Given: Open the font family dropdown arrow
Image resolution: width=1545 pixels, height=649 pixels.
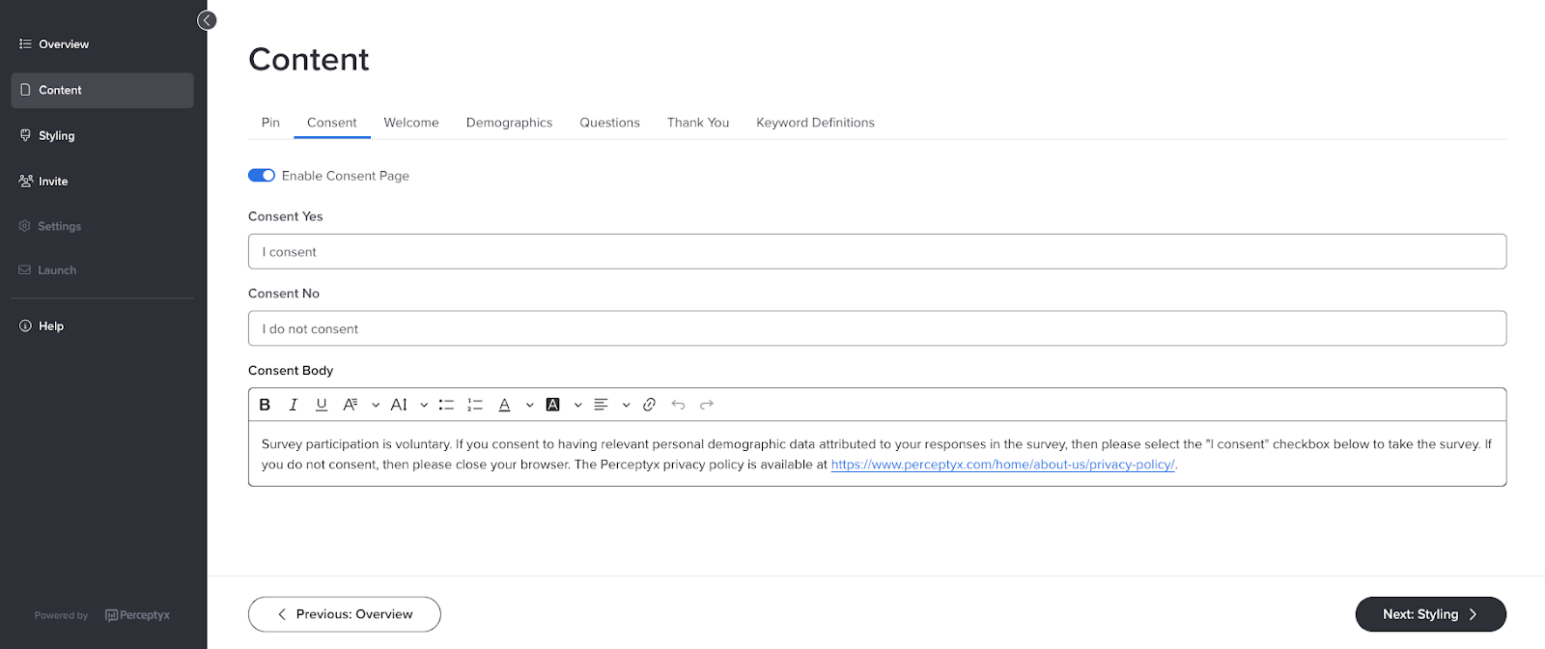Looking at the screenshot, I should (376, 405).
